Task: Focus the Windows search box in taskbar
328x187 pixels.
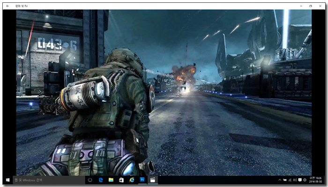Action: click(x=49, y=180)
